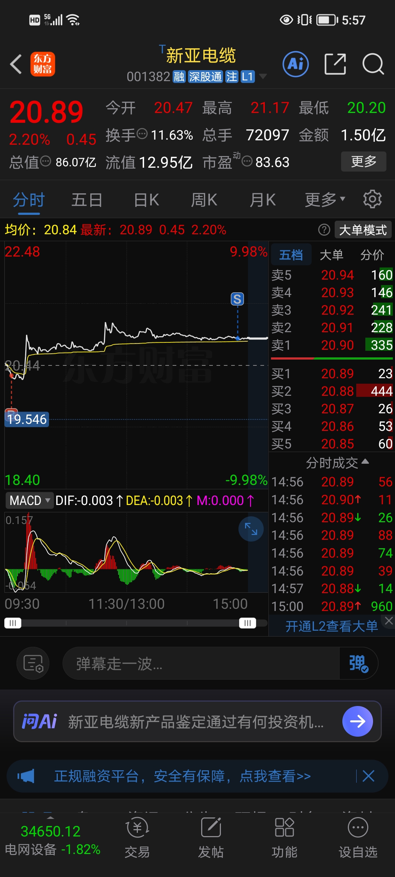Tap 15:00 trade row with 960

pos(332,606)
